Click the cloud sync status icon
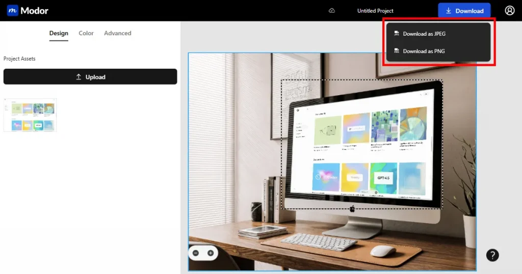Viewport: 522px width, 274px height. (x=331, y=11)
